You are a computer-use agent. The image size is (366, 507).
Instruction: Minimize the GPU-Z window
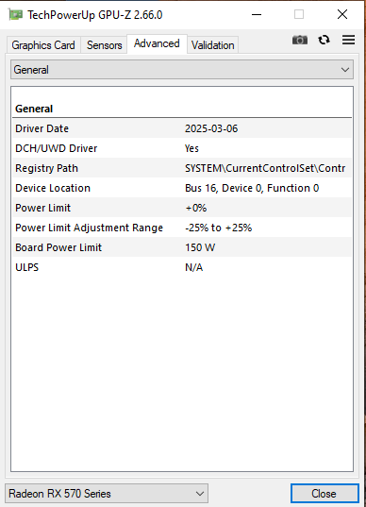pos(257,14)
